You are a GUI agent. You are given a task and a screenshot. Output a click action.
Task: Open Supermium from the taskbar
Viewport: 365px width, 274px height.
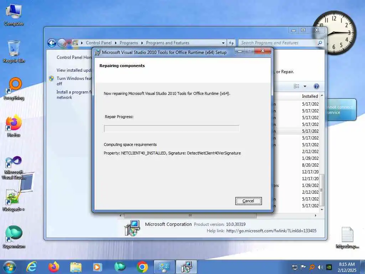tap(120, 267)
